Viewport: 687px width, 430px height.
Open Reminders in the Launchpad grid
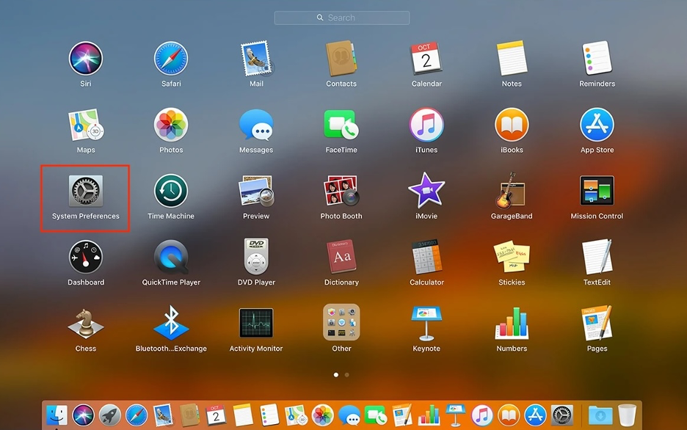pyautogui.click(x=597, y=58)
